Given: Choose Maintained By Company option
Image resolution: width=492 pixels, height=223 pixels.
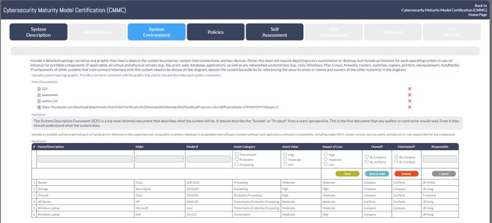Looking at the screenshot, I should pos(396,157).
